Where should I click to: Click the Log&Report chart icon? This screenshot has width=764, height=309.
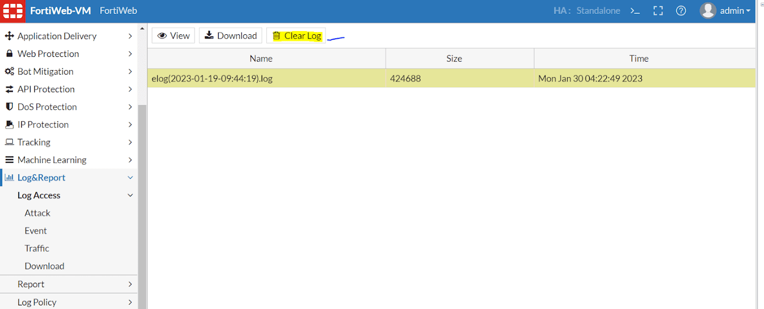point(9,177)
